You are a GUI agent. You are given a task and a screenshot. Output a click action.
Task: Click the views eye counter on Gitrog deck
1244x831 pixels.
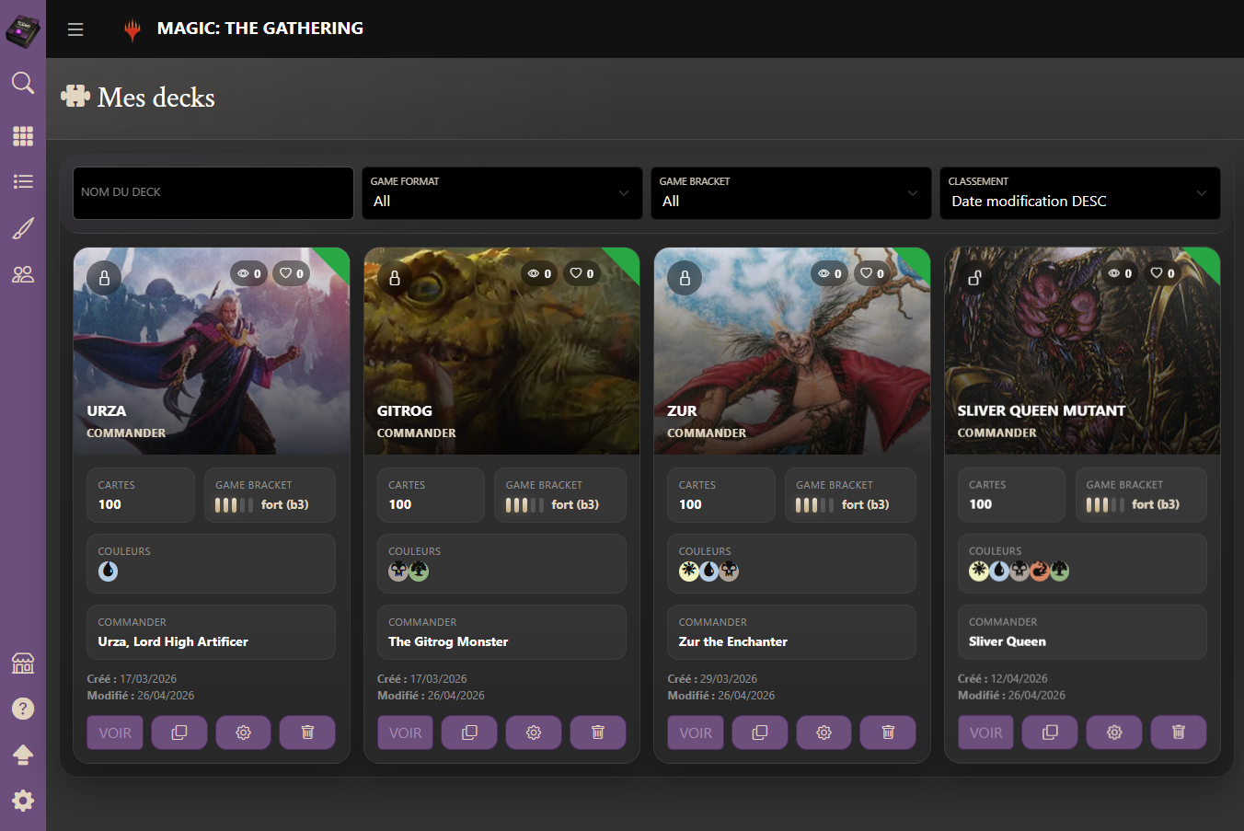point(539,273)
